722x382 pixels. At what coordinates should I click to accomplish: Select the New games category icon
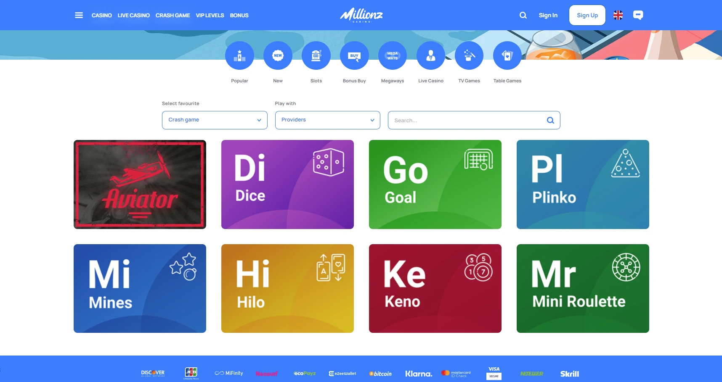[278, 55]
